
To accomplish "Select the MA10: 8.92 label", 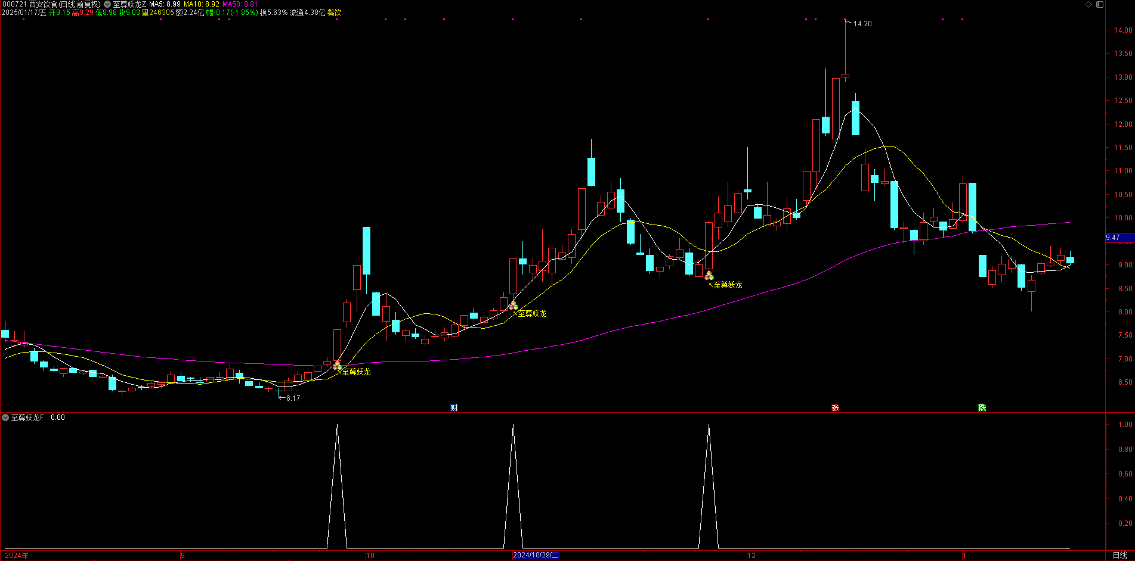I will coord(201,4).
